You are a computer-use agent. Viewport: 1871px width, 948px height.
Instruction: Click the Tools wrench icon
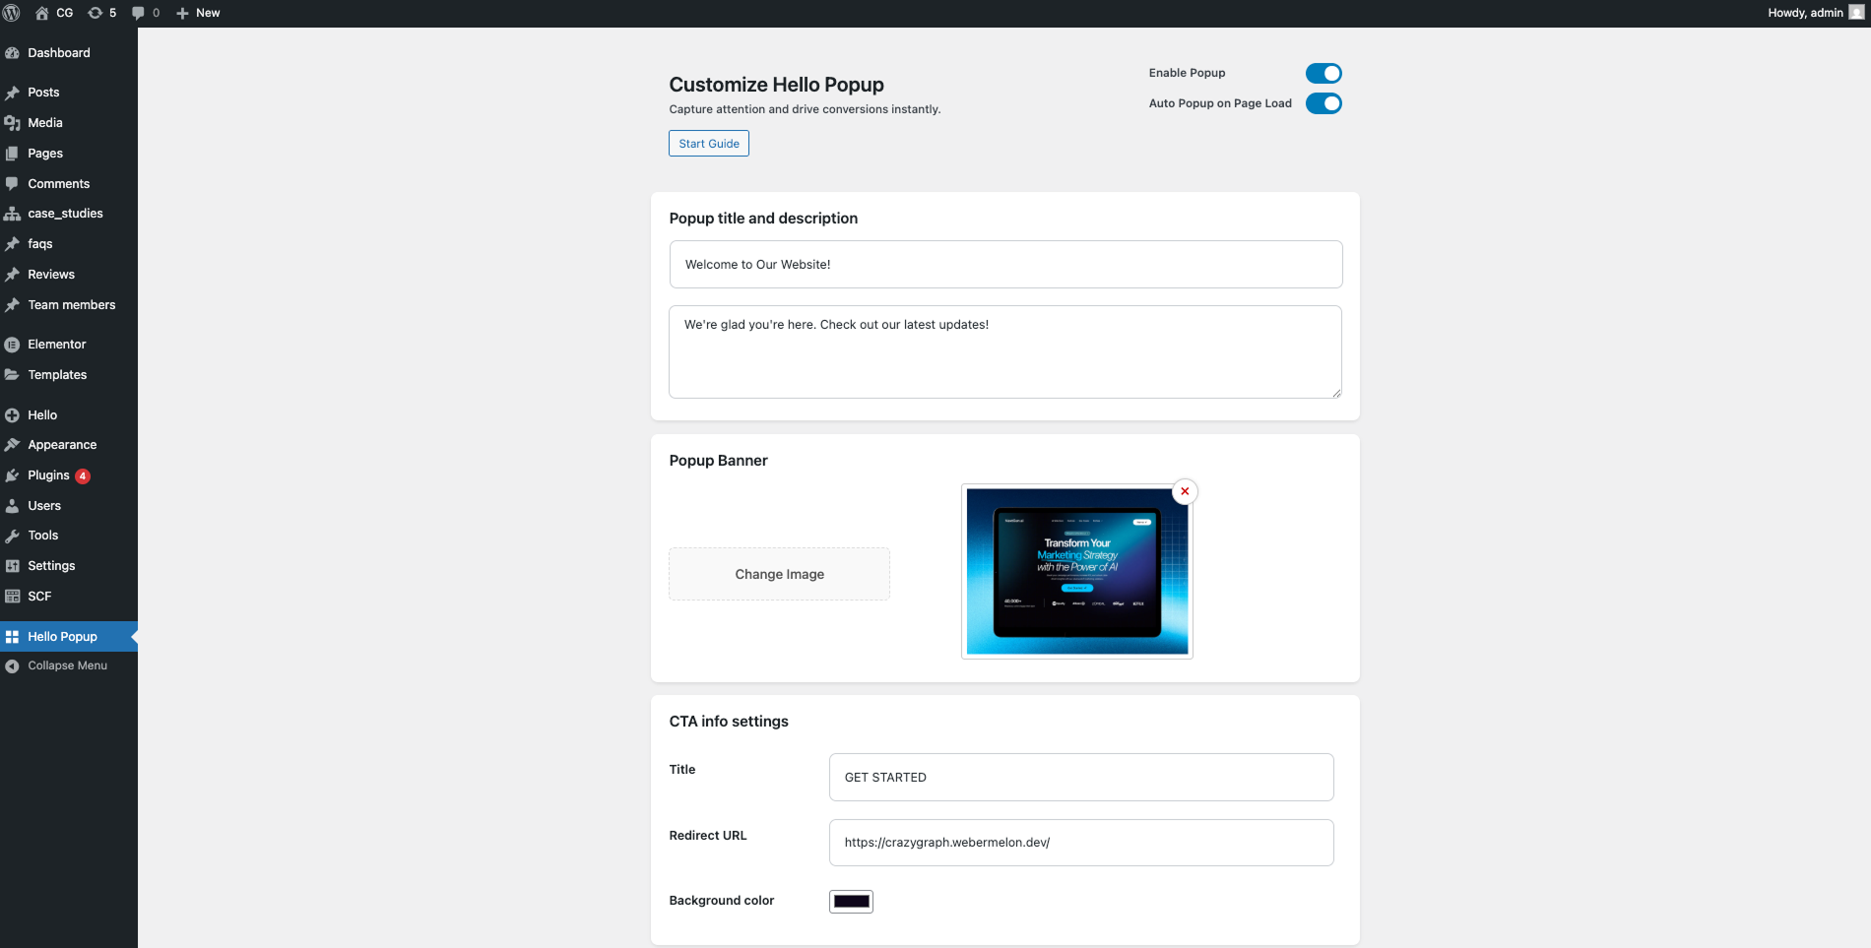coord(12,536)
